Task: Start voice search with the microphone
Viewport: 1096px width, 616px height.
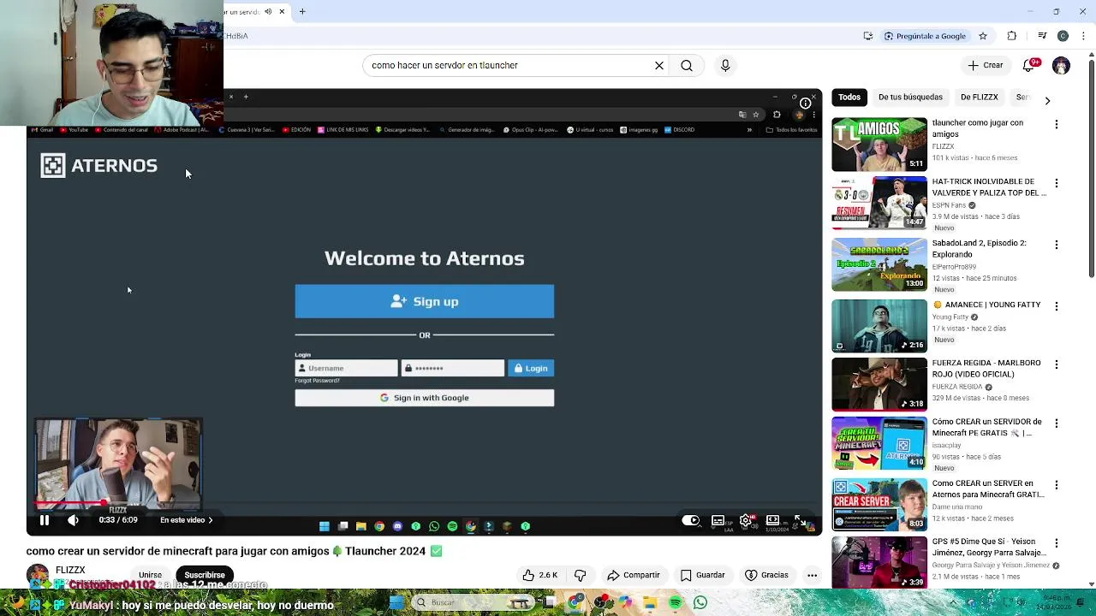Action: pos(725,65)
